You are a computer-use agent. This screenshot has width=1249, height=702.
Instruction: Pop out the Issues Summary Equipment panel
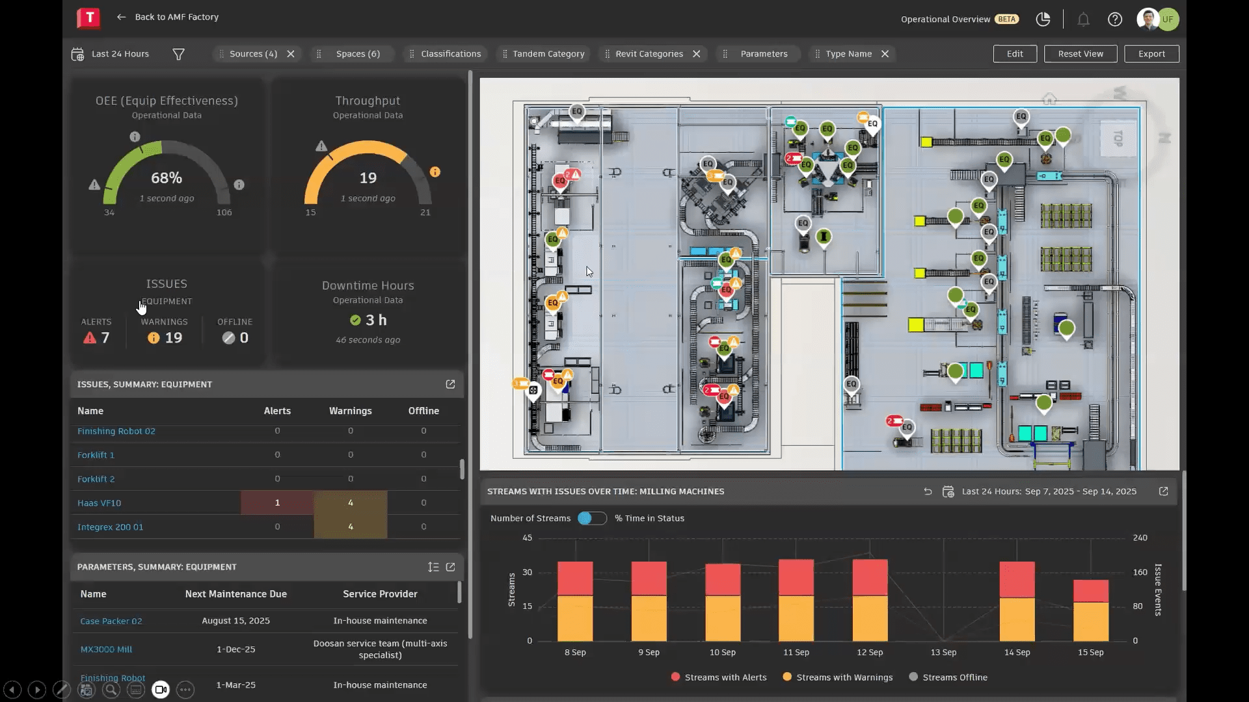[450, 384]
